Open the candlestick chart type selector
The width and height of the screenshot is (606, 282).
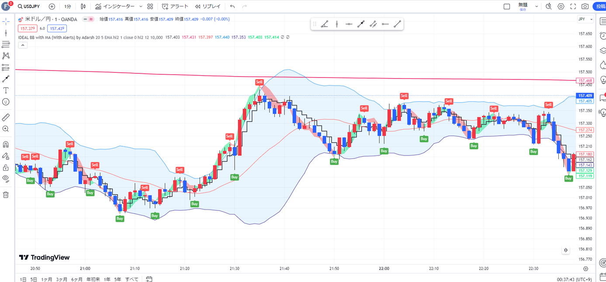(x=83, y=7)
